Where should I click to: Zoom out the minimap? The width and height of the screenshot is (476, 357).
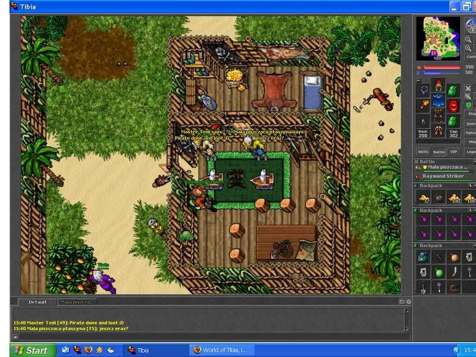[468, 39]
